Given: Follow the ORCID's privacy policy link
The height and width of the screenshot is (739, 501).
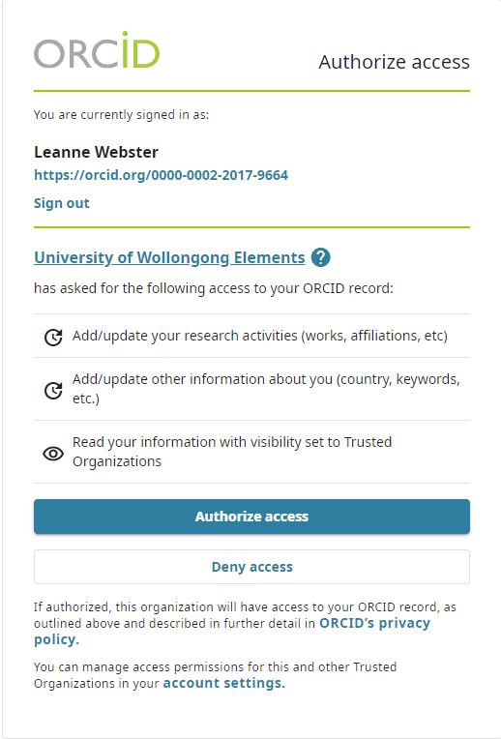Looking at the screenshot, I should pyautogui.click(x=232, y=631).
